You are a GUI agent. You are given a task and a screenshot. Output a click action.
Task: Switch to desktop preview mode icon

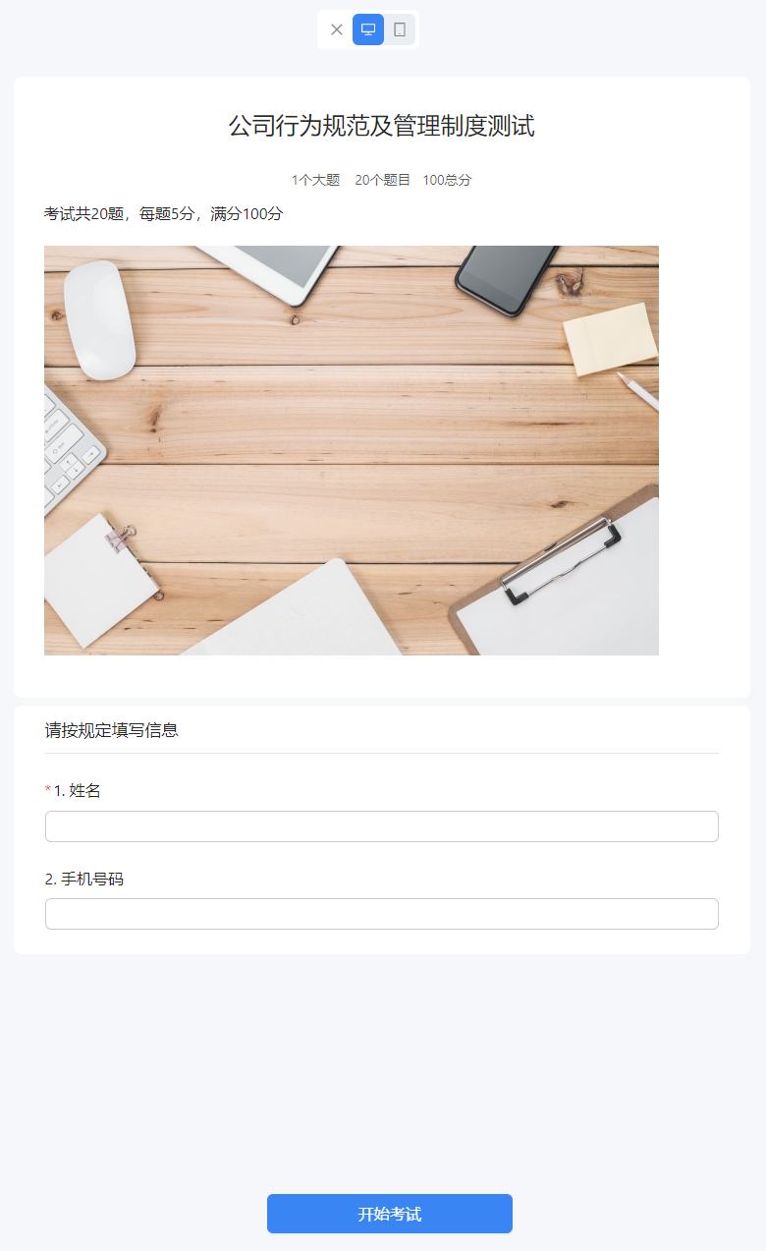(x=368, y=29)
